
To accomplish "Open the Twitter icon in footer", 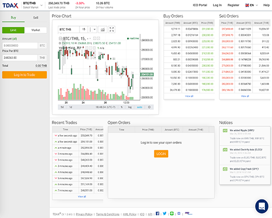I will point(165,214).
